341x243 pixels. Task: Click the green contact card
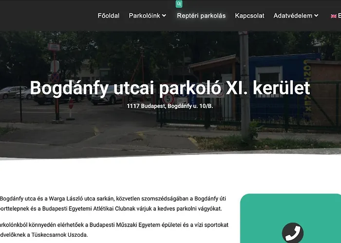290,218
